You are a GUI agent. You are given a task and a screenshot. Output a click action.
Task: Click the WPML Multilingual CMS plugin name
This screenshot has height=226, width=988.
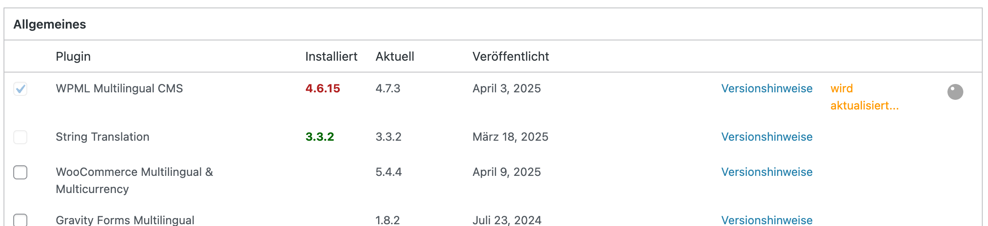(119, 88)
